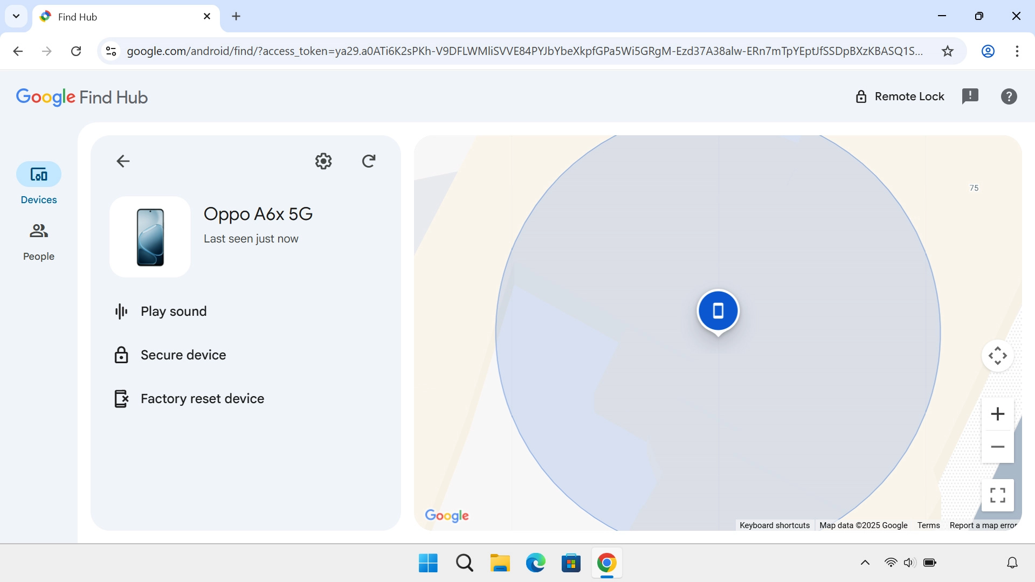Open Keyboard shortcuts from map footer
This screenshot has width=1035, height=582.
775,525
